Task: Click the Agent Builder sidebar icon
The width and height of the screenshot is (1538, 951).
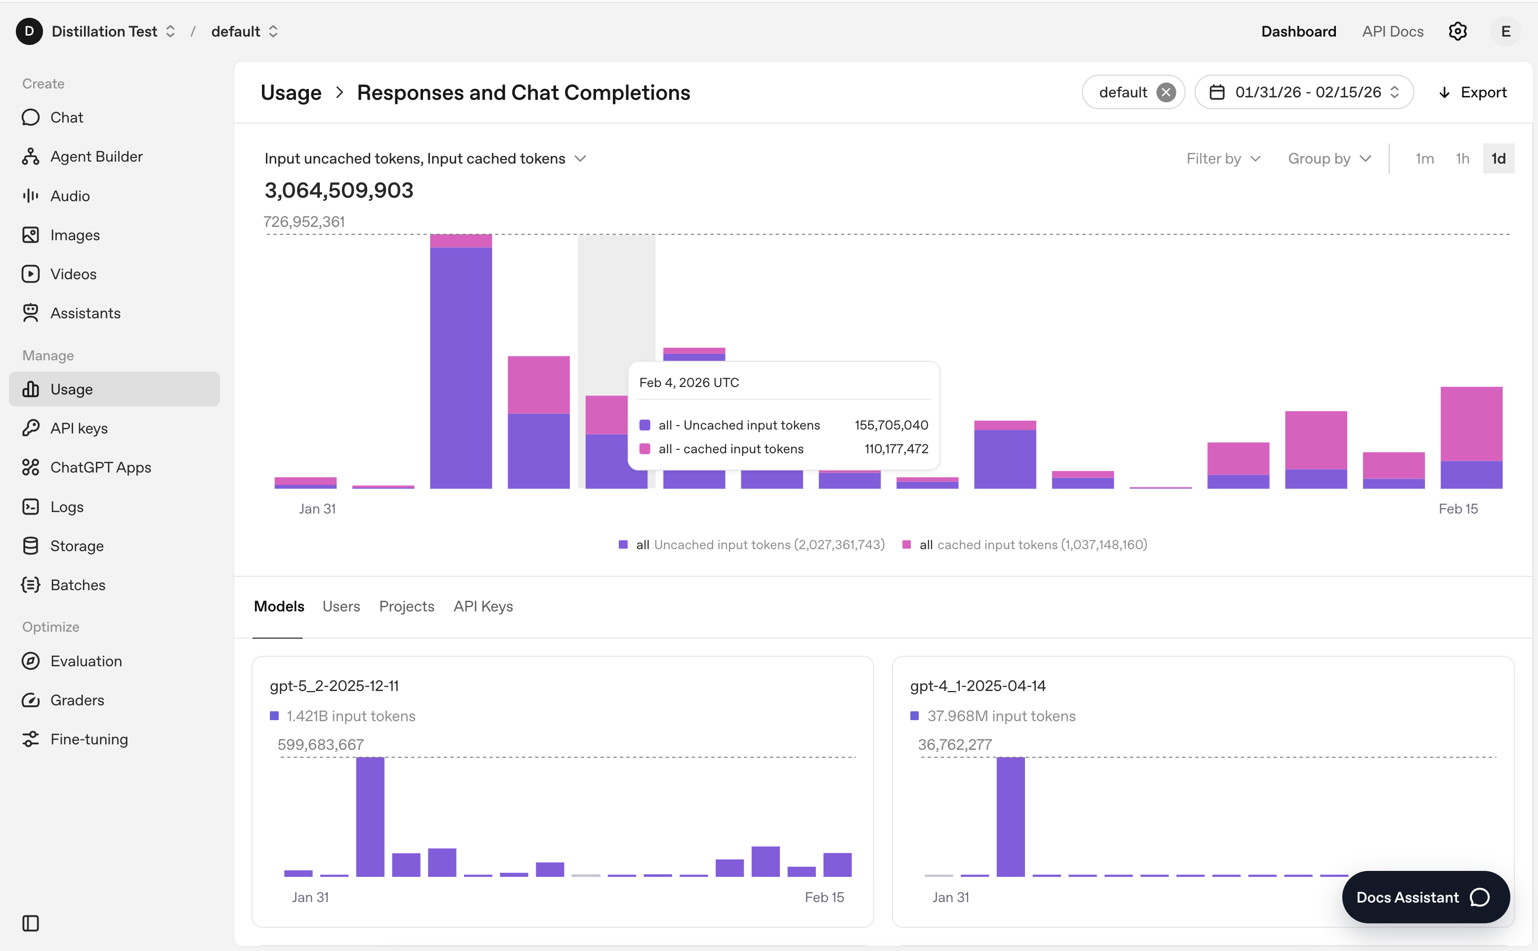Action: click(30, 157)
